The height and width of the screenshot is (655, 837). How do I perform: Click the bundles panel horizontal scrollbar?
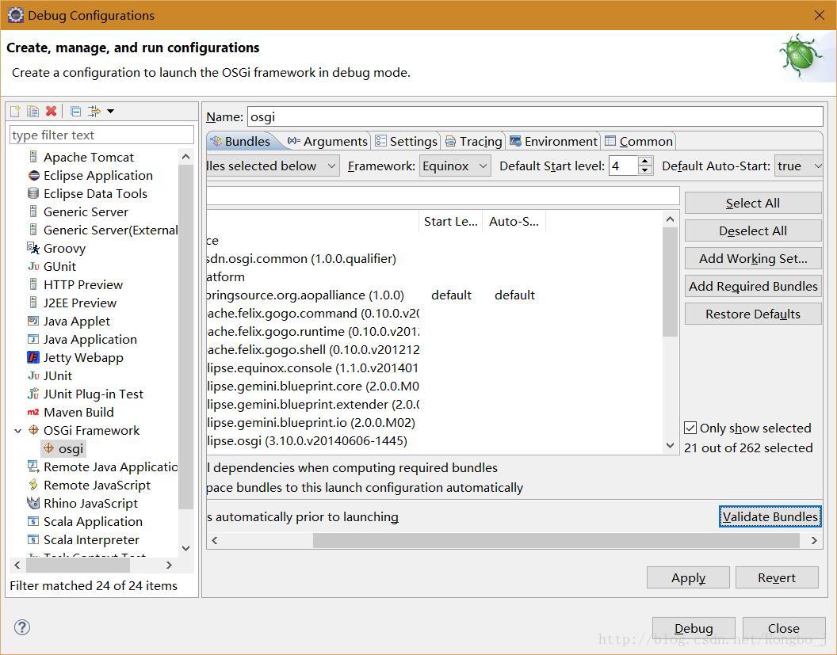pyautogui.click(x=555, y=540)
